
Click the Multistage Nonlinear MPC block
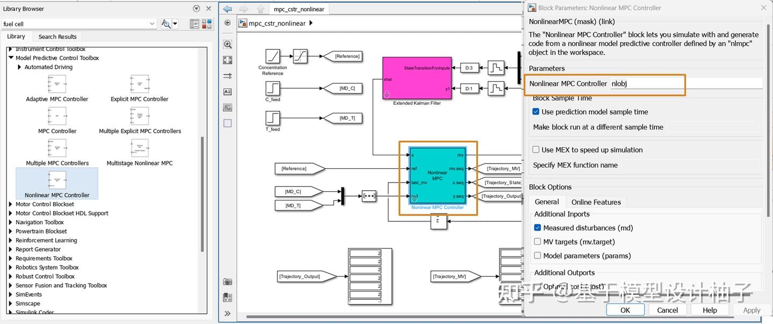[x=139, y=148]
